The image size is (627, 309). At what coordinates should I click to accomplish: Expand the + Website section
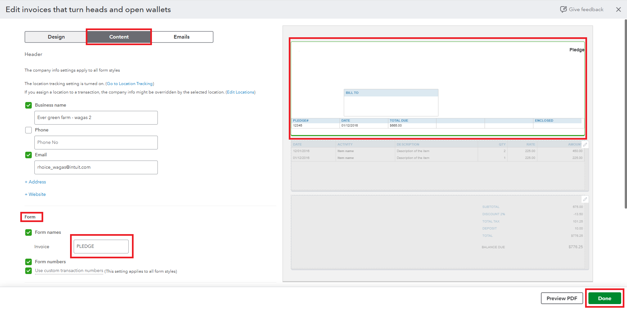(35, 194)
